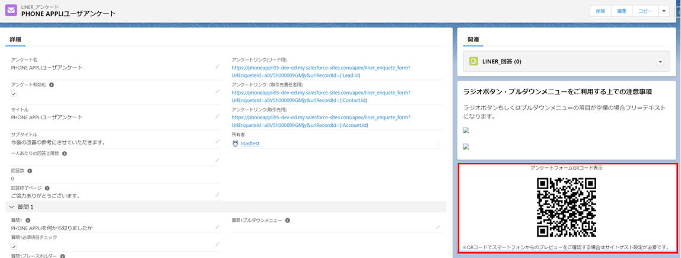Click first broken image under 注意事項
Image resolution: width=681 pixels, height=258 pixels.
[467, 130]
